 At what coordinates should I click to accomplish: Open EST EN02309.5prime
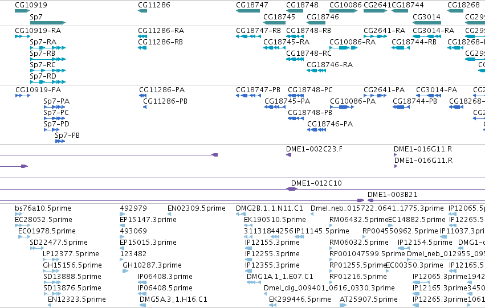point(197,208)
